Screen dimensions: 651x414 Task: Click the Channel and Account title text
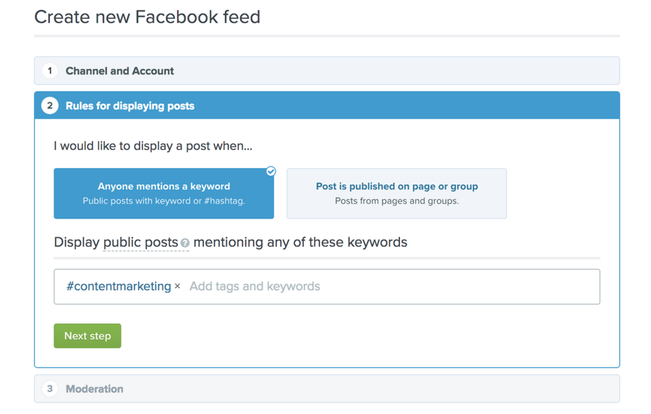click(119, 71)
